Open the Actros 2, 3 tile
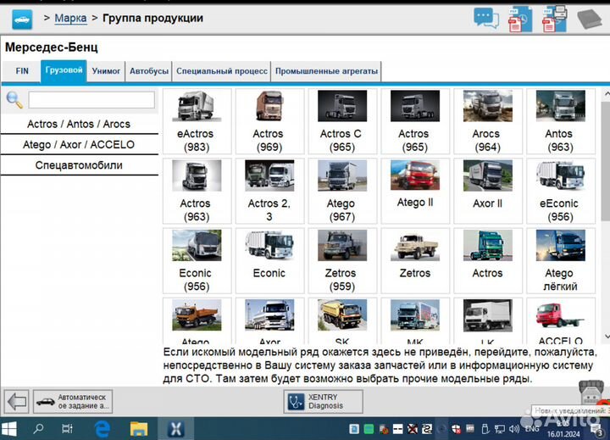610x440 pixels. pos(269,191)
